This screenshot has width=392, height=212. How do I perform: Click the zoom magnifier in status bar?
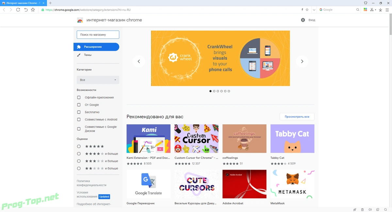click(386, 209)
